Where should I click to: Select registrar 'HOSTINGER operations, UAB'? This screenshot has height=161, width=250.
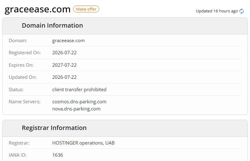point(83,143)
